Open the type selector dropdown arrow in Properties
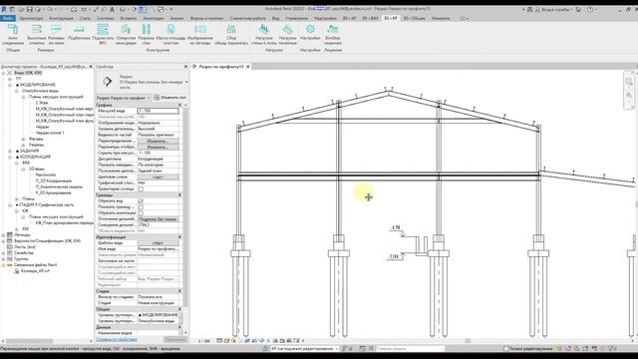Viewport: 638px width, 359px height. click(186, 82)
